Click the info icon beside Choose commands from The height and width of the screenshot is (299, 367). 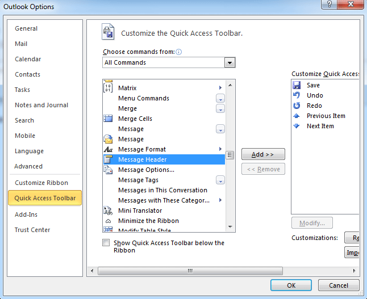(x=178, y=52)
